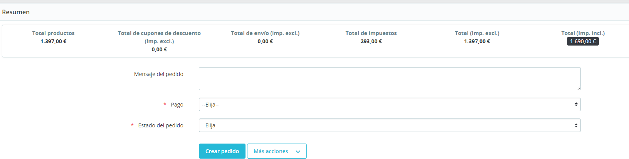Select the Total de impuestos label
The image size is (629, 159).
pyautogui.click(x=371, y=33)
